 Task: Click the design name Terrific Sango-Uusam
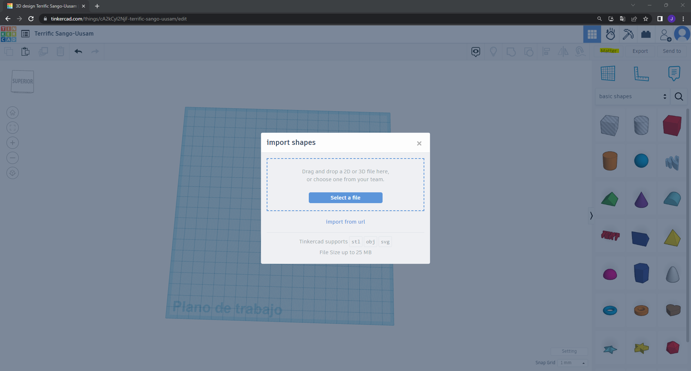[x=64, y=34]
